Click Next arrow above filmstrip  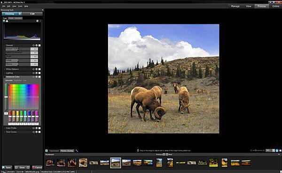(167, 155)
